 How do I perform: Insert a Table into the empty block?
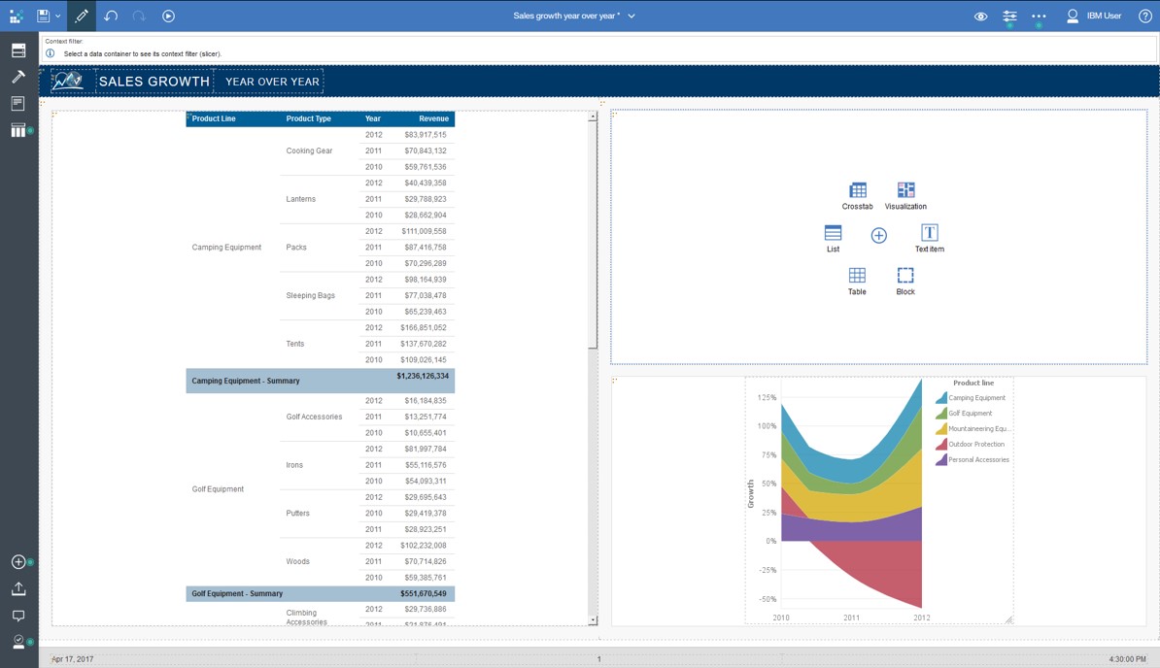pyautogui.click(x=857, y=282)
